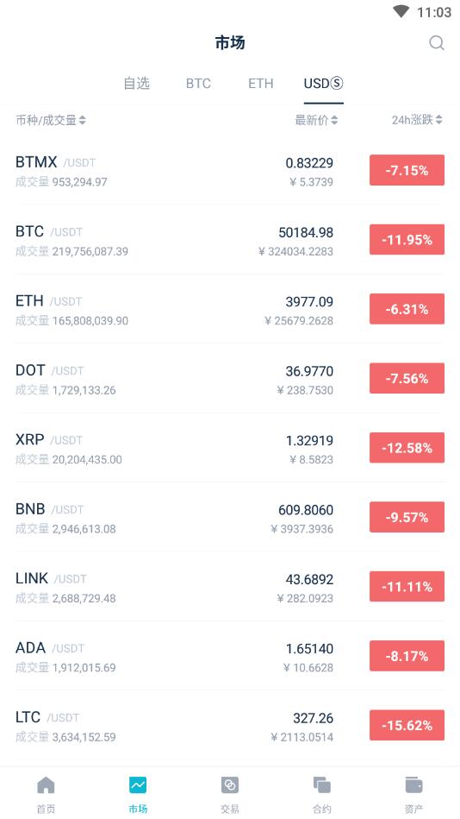Tap the -15.62% badge for LTC
The image size is (460, 819).
click(407, 726)
